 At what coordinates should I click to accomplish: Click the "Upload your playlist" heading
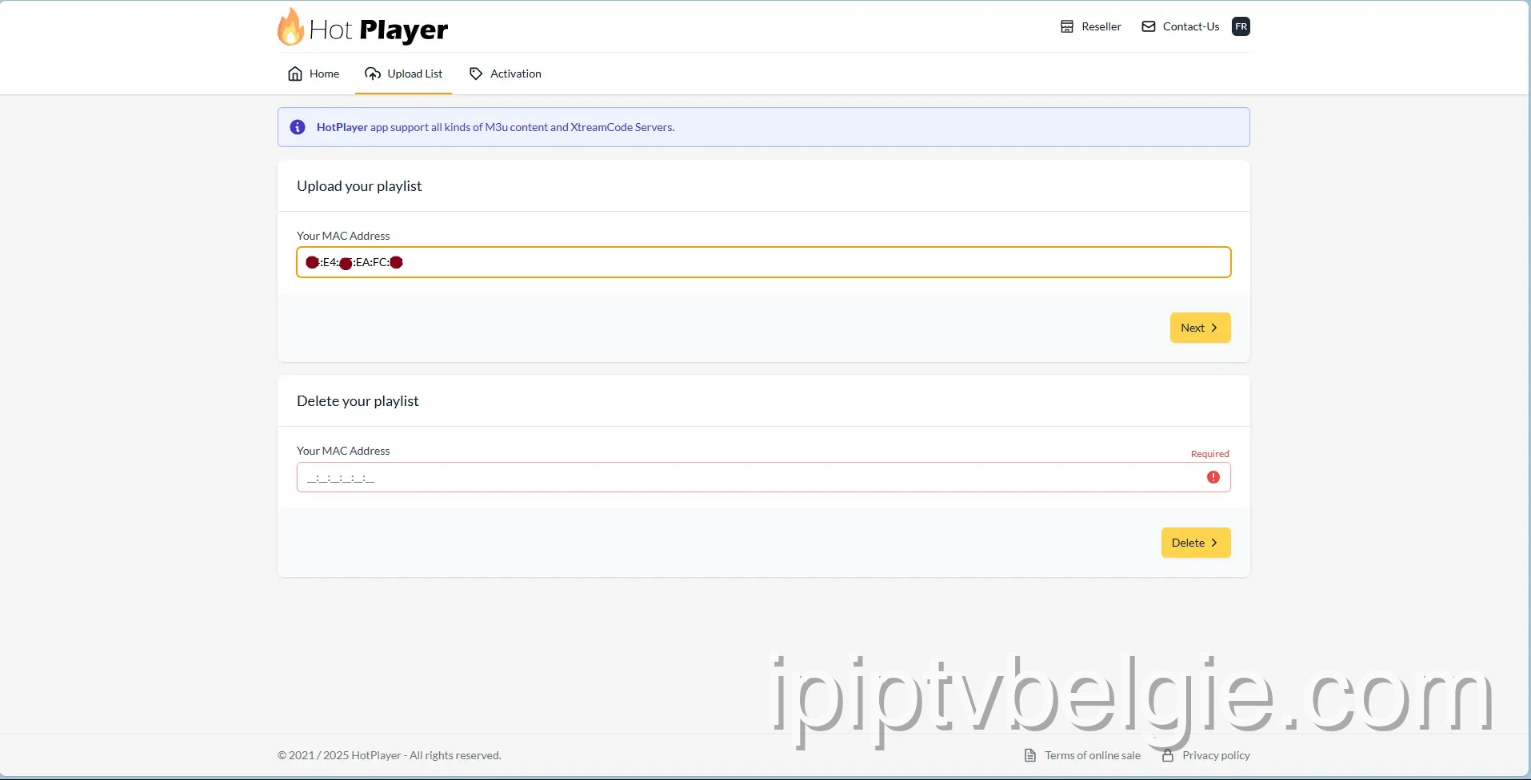coord(359,186)
